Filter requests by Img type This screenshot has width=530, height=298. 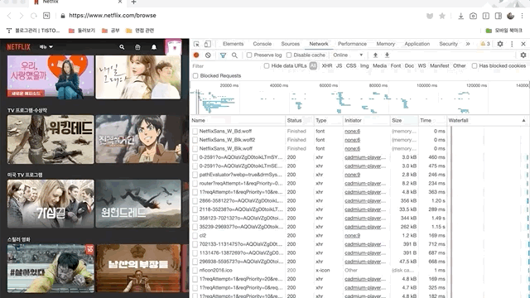click(x=364, y=66)
